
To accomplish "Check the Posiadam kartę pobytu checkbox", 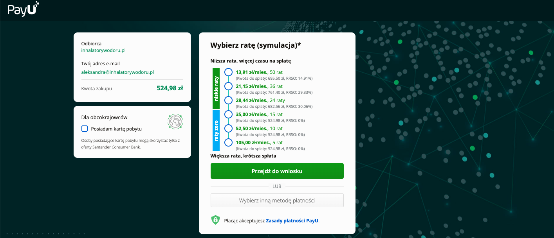I will pyautogui.click(x=84, y=129).
